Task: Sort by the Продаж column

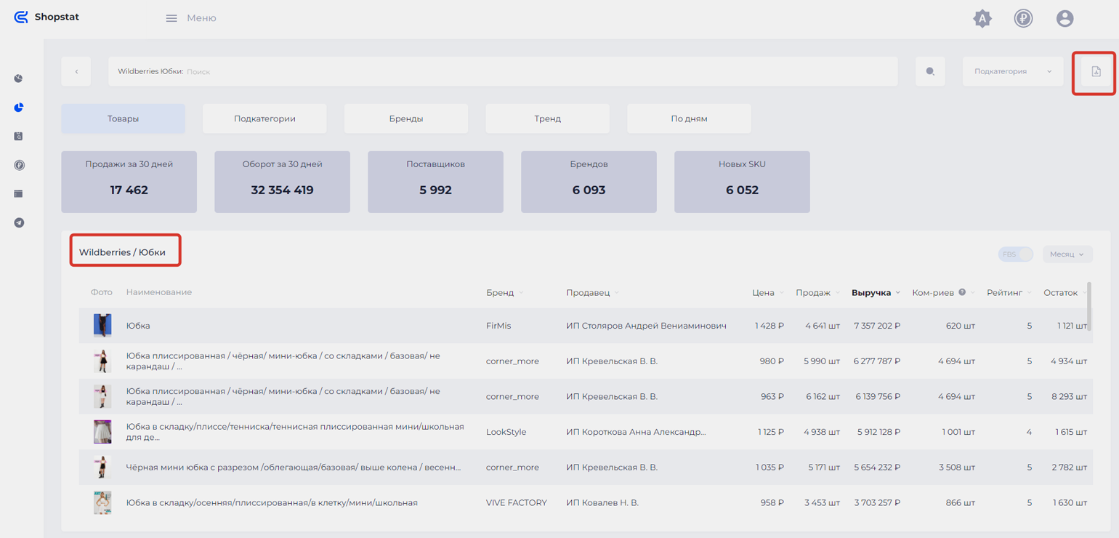Action: (x=818, y=293)
